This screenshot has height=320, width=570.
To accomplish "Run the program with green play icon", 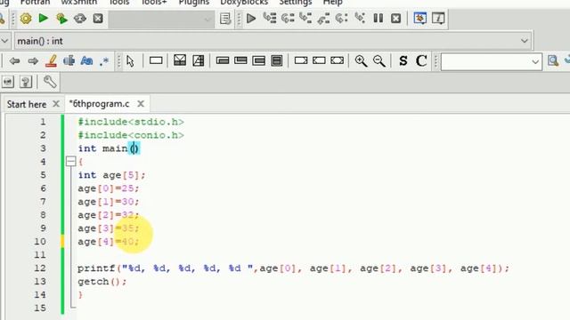I will pyautogui.click(x=44, y=18).
